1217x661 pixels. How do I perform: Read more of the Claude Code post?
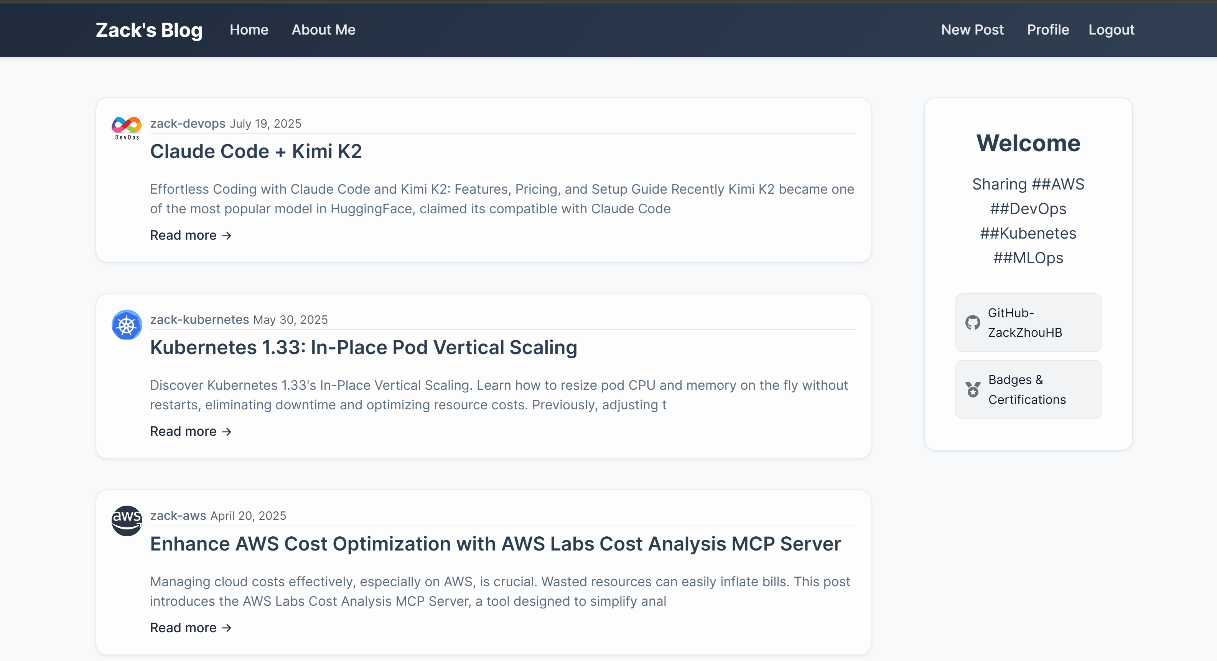point(191,235)
